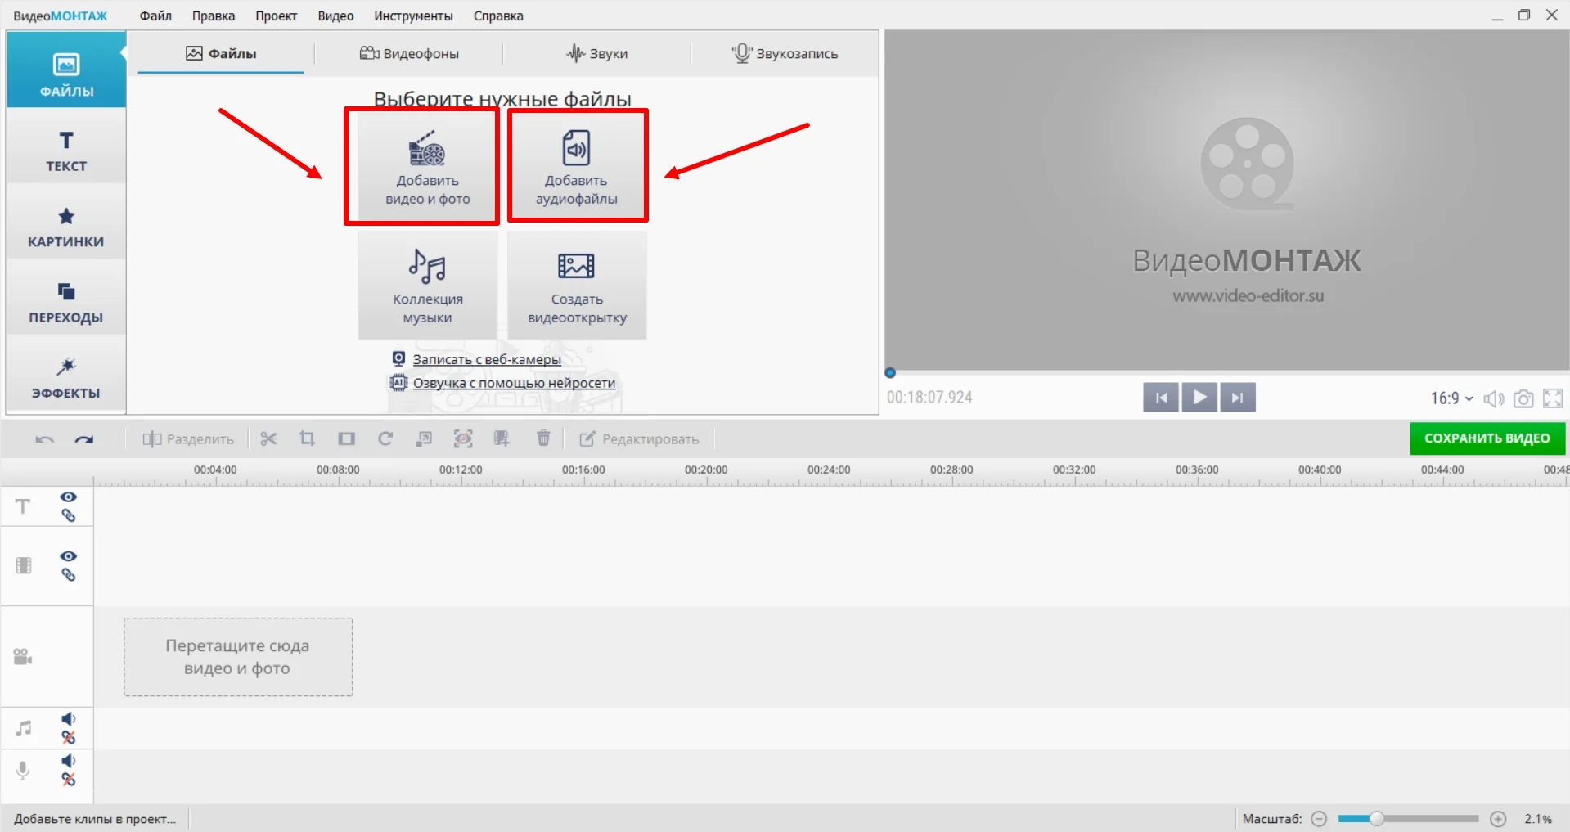Image resolution: width=1570 pixels, height=832 pixels.
Task: Select the scissors cut tool
Action: 268,439
